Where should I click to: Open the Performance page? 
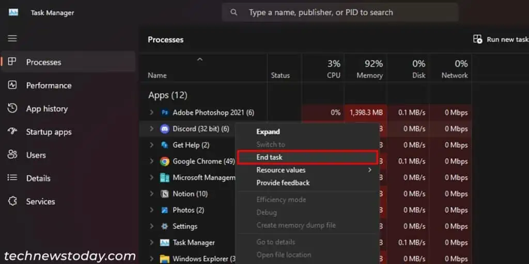(69, 85)
